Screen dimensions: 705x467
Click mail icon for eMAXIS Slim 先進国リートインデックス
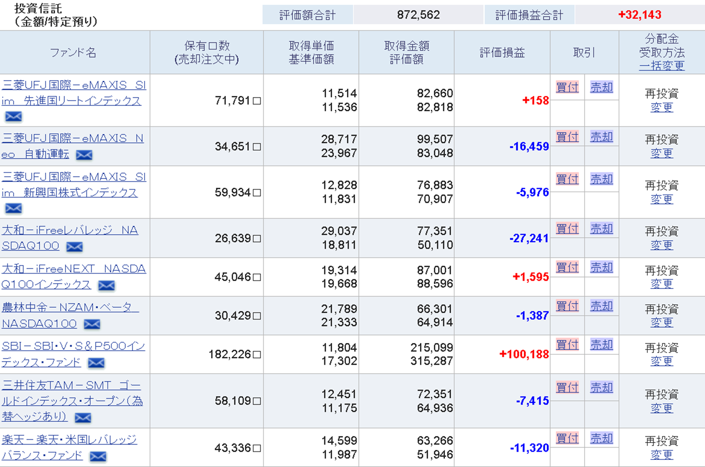[14, 116]
